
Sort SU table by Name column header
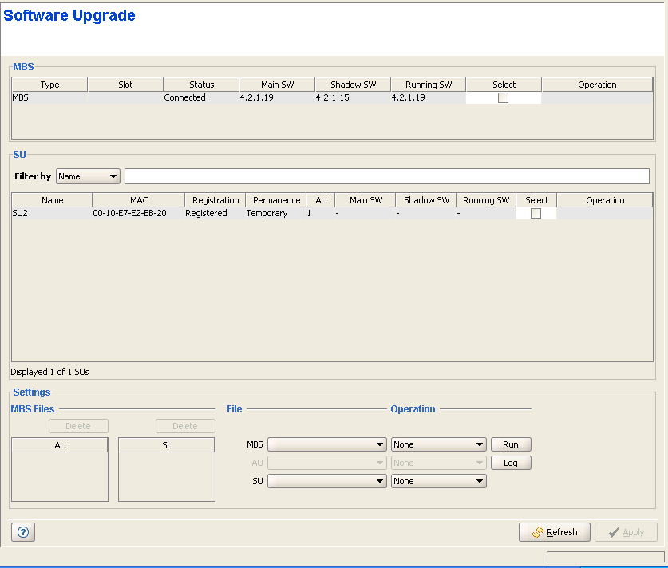point(52,200)
